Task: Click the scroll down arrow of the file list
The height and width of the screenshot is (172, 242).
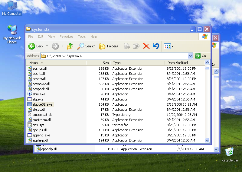Action: [207, 140]
